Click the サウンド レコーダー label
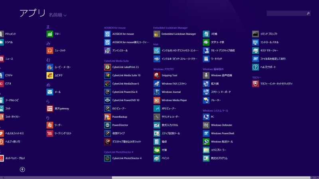The width and height of the screenshot is (319, 179). click(x=171, y=117)
